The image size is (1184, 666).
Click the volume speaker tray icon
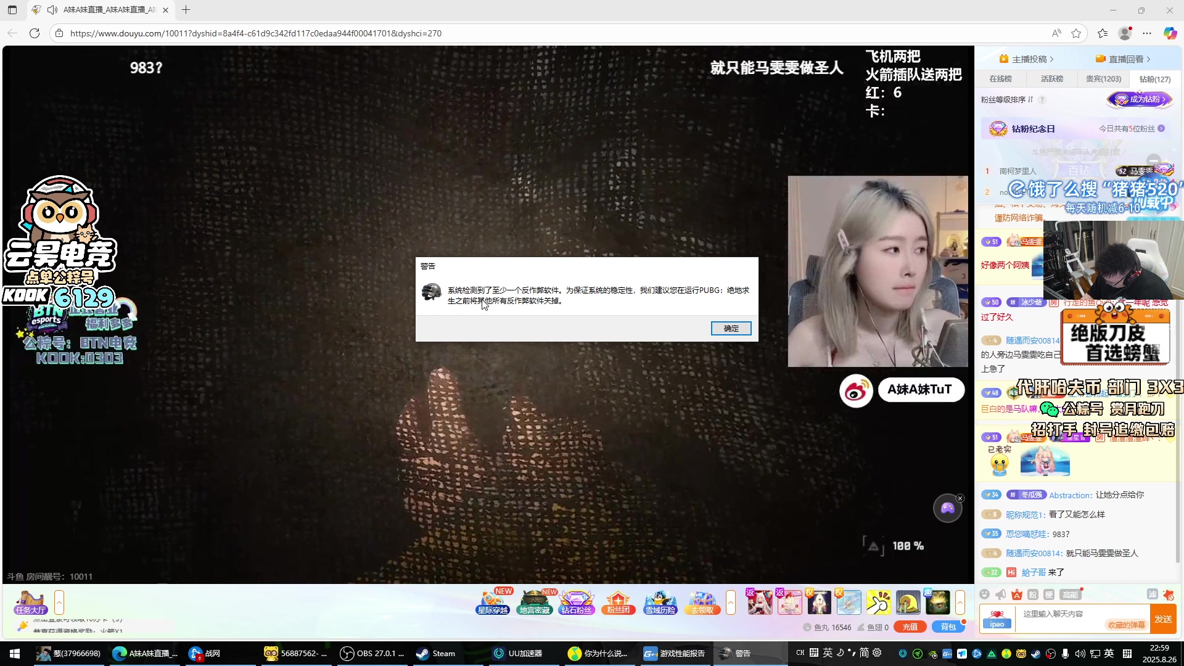pos(1080,654)
